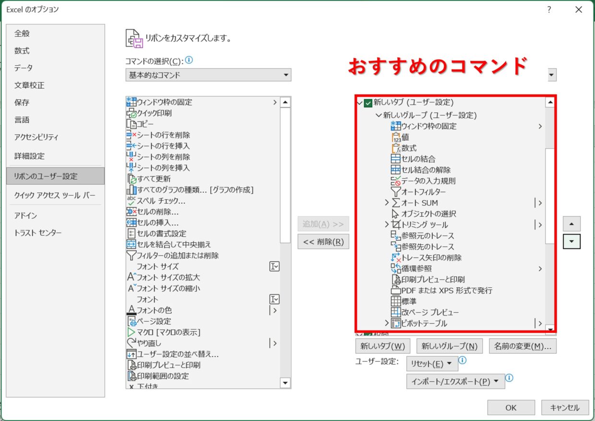Select the ページ設定 icon
The image size is (595, 421).
131,321
